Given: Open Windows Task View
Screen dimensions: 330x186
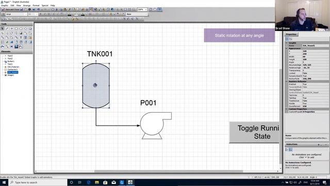Looking at the screenshot, I should pyautogui.click(x=80, y=182).
